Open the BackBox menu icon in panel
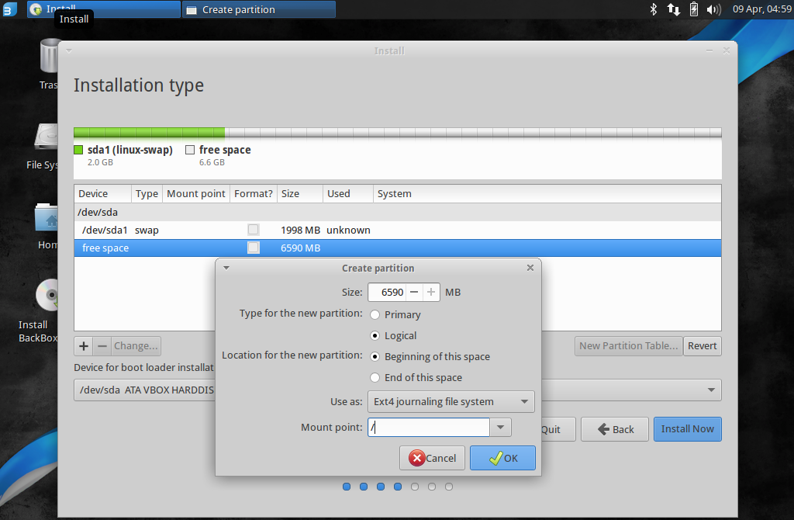This screenshot has width=794, height=520. pos(10,9)
